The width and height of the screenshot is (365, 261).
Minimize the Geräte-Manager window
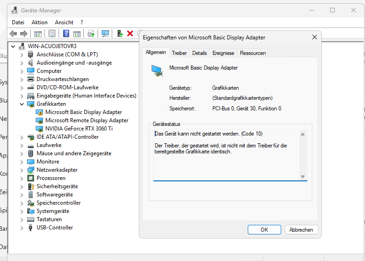(x=312, y=10)
